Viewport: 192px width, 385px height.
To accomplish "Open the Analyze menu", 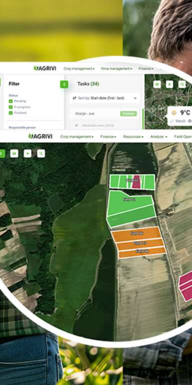I will pyautogui.click(x=158, y=136).
